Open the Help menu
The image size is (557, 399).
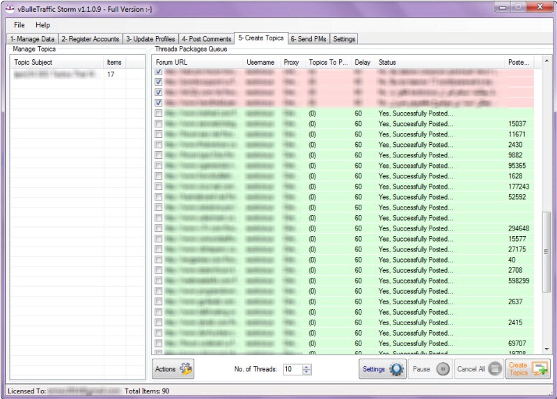click(x=42, y=25)
